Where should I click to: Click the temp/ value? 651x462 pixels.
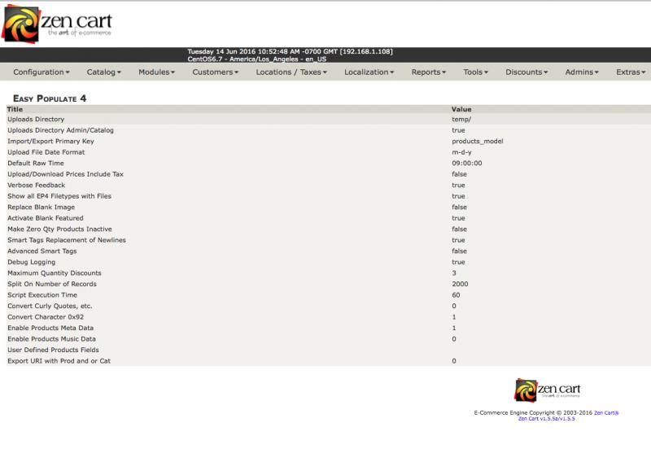pyautogui.click(x=461, y=119)
